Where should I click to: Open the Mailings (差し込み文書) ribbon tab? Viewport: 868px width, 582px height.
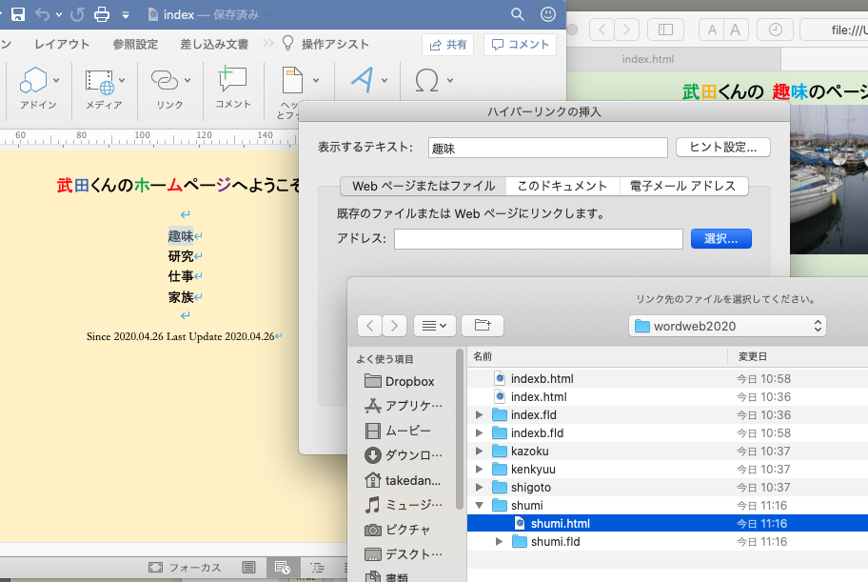coord(214,44)
